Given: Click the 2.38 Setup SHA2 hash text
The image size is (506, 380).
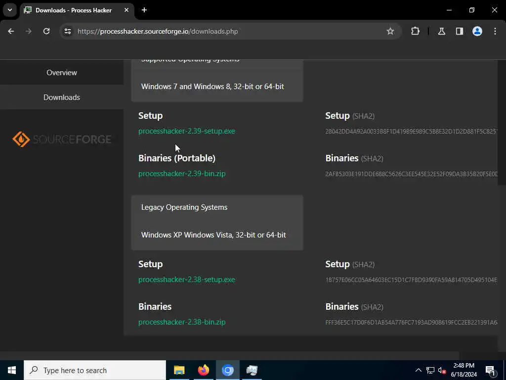Looking at the screenshot, I should 412,280.
